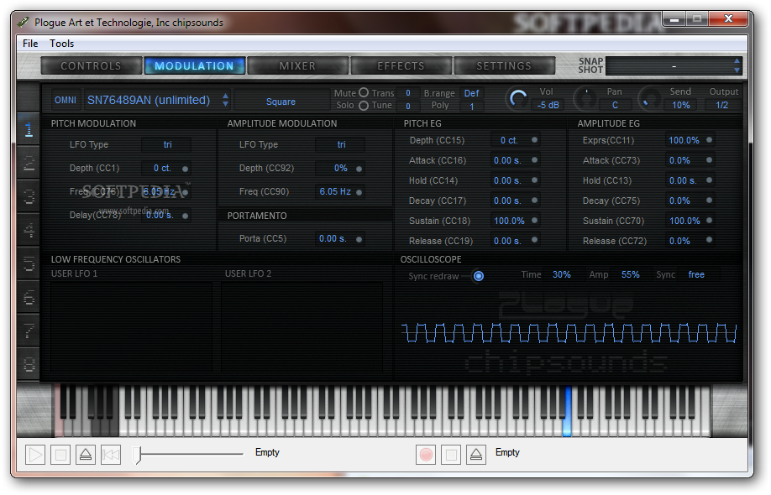Toggle the Mute radio button
This screenshot has height=495, width=771.
[364, 92]
